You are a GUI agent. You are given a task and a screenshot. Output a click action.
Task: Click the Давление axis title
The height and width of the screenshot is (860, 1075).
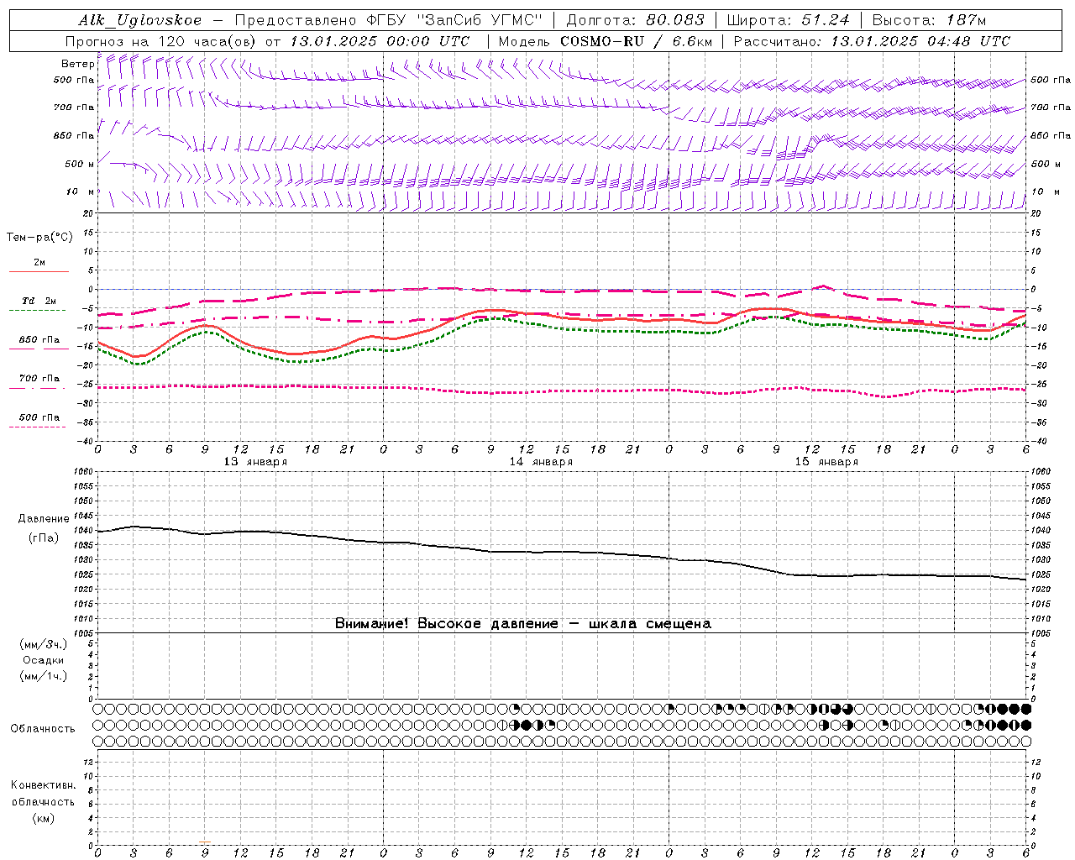click(44, 519)
